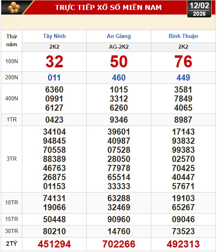Select jackpot number 451294

[x=54, y=244]
